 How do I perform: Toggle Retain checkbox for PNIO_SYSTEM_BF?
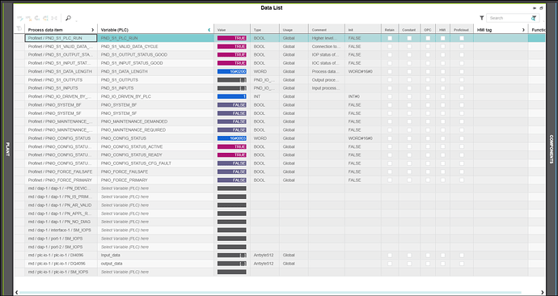tap(390, 105)
